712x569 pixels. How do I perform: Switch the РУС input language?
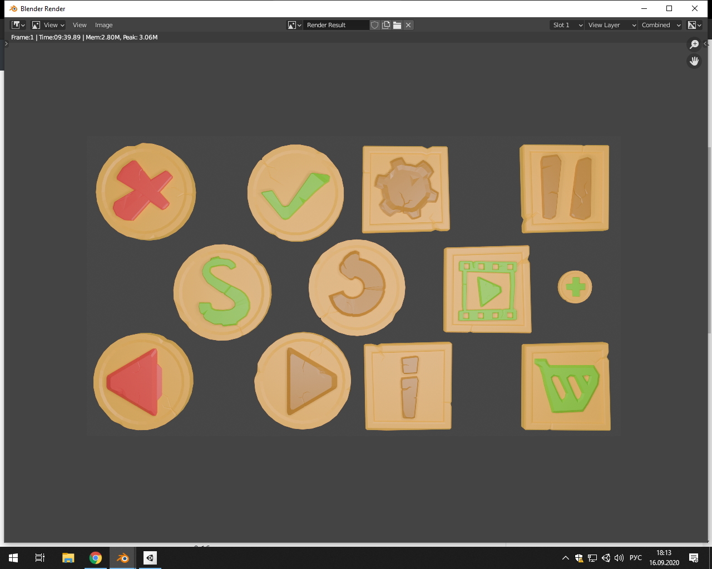click(x=636, y=558)
